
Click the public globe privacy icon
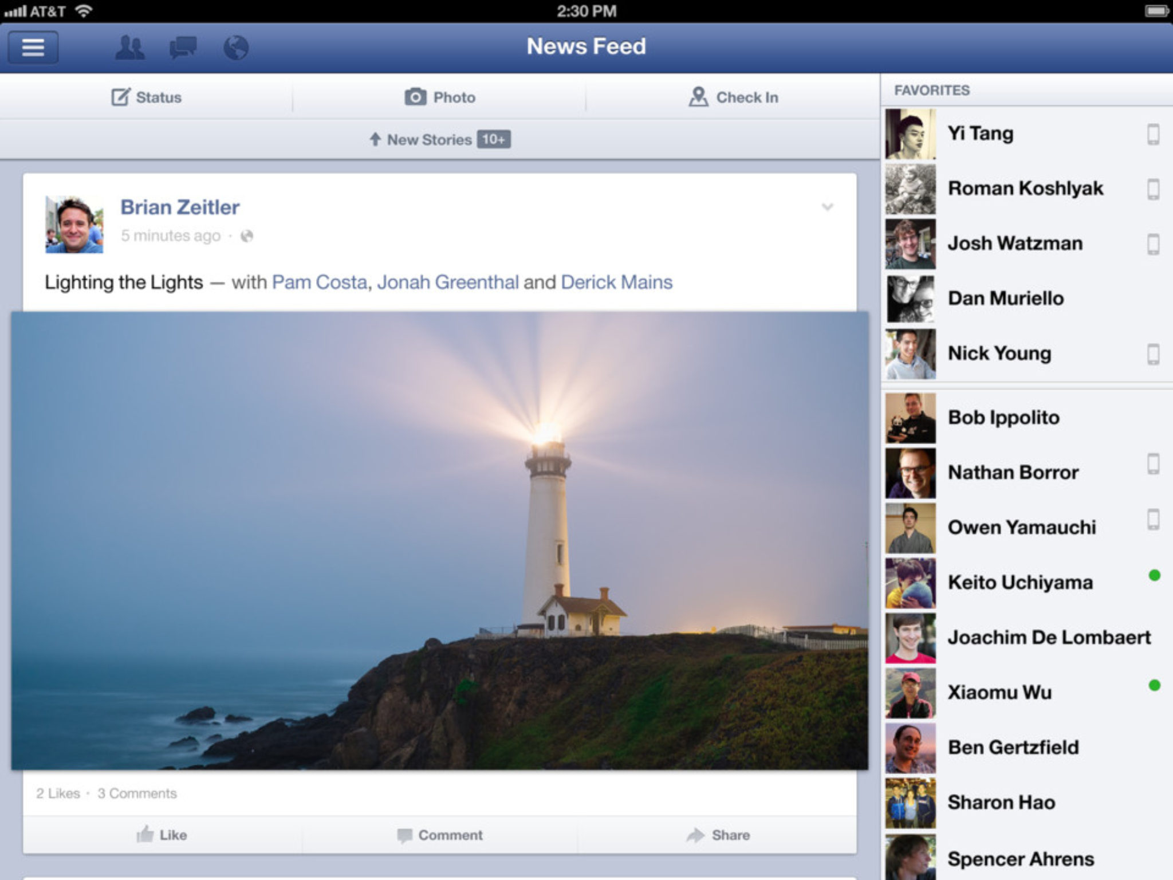(x=246, y=236)
